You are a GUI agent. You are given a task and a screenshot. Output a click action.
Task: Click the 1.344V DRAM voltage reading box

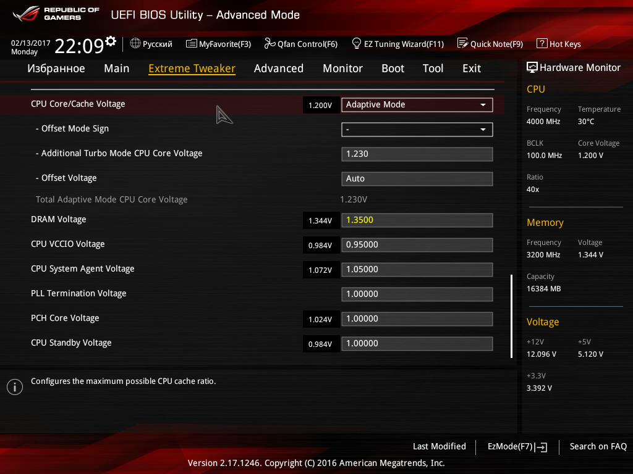click(x=321, y=220)
